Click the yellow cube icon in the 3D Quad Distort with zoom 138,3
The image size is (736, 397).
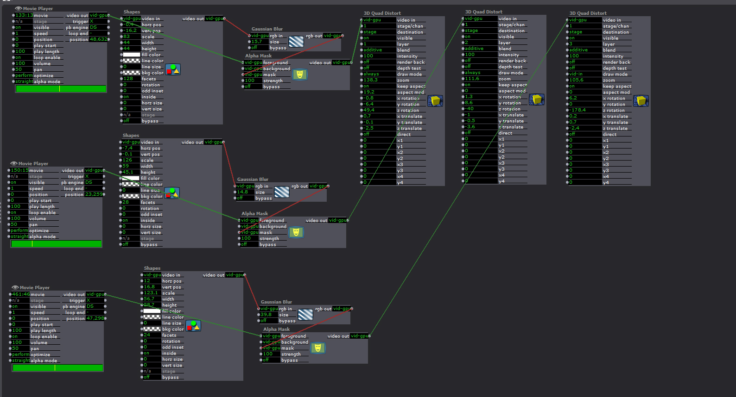435,100
